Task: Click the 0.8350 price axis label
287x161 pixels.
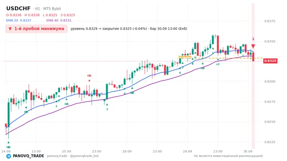Action: (x=270, y=42)
